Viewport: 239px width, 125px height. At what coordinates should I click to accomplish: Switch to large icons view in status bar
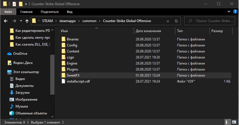(234, 122)
